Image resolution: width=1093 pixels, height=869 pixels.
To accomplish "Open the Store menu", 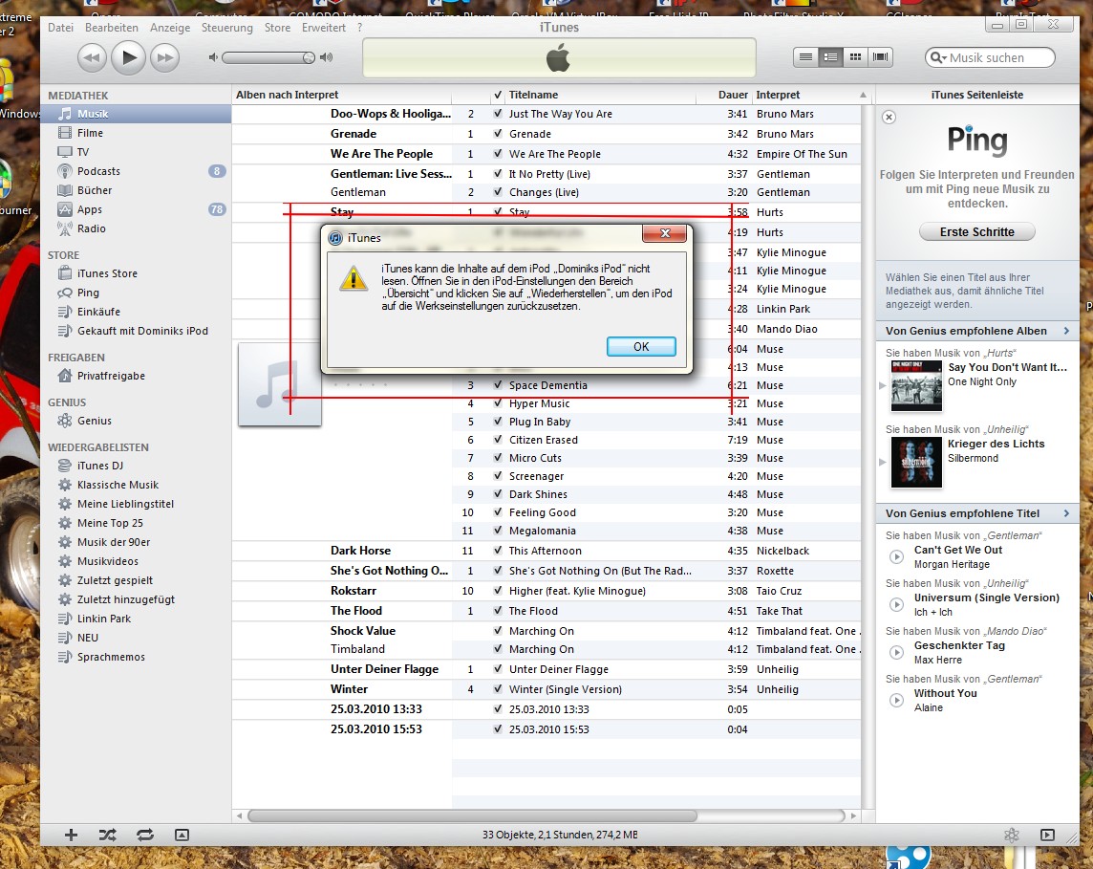I will click(x=277, y=27).
